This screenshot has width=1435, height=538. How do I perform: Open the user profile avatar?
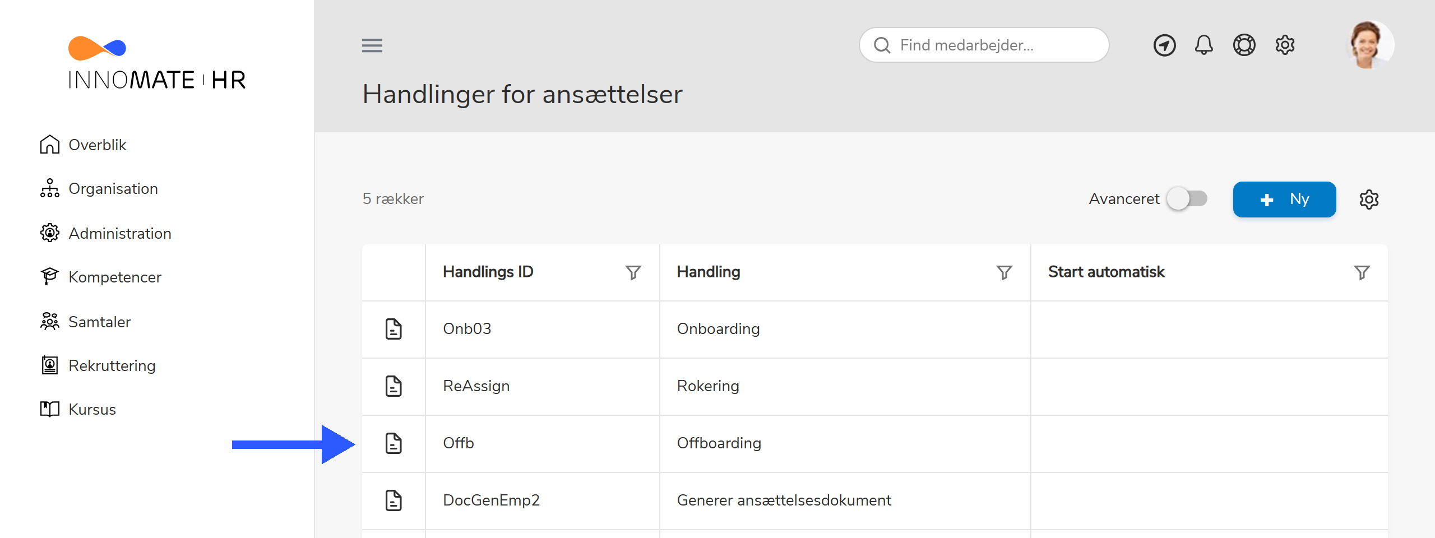1369,45
